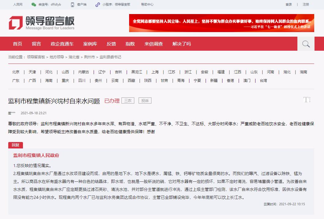Open the 首页 navigation menu item
The width and height of the screenshot is (324, 219).
point(17,44)
